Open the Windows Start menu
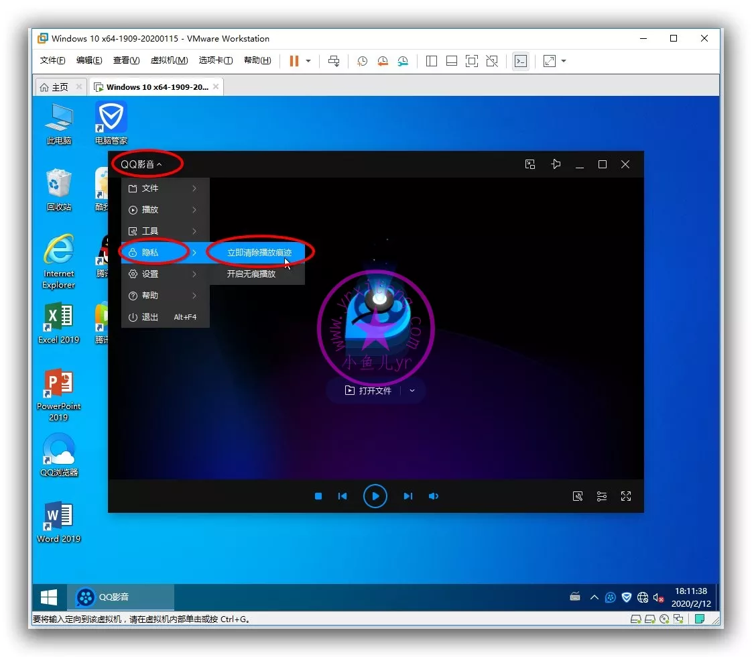 pyautogui.click(x=49, y=597)
